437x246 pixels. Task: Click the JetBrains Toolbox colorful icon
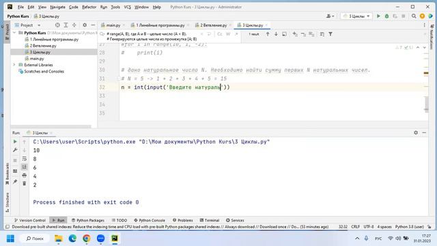click(431, 16)
